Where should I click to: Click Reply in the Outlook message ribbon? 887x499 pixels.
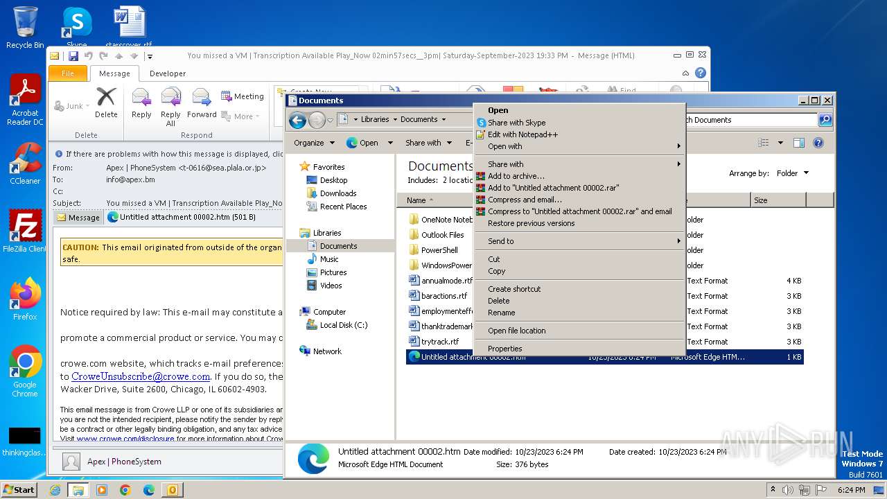(141, 102)
